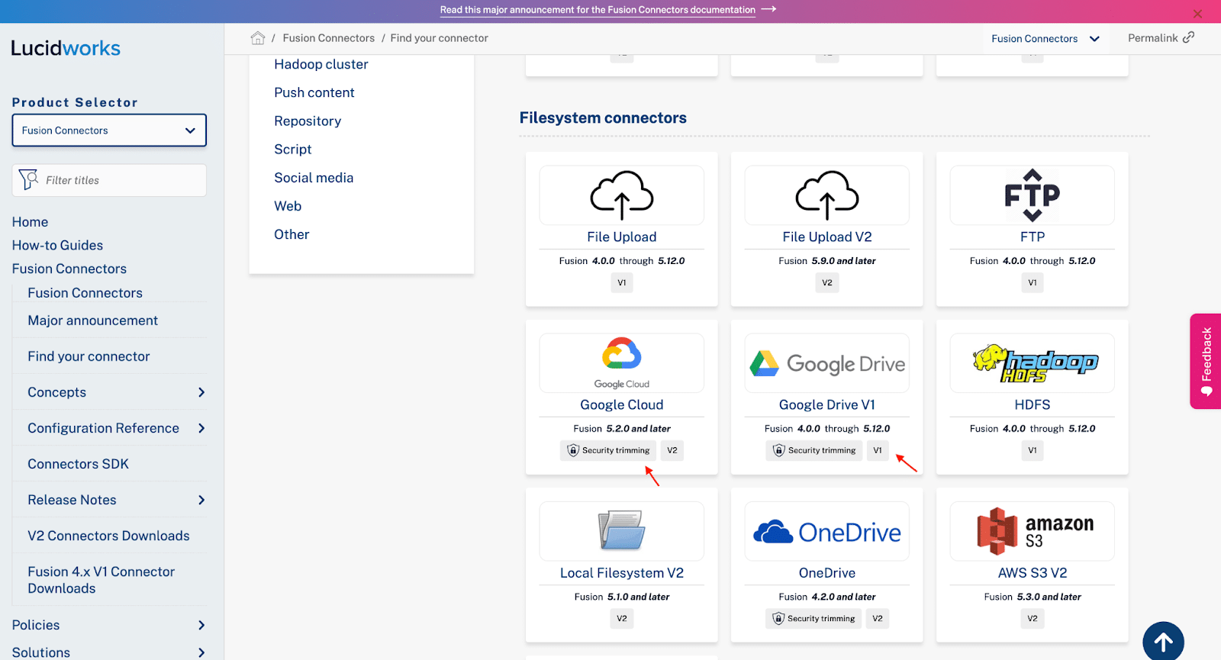Click the FTP logo icon
The image size is (1221, 660).
point(1033,195)
